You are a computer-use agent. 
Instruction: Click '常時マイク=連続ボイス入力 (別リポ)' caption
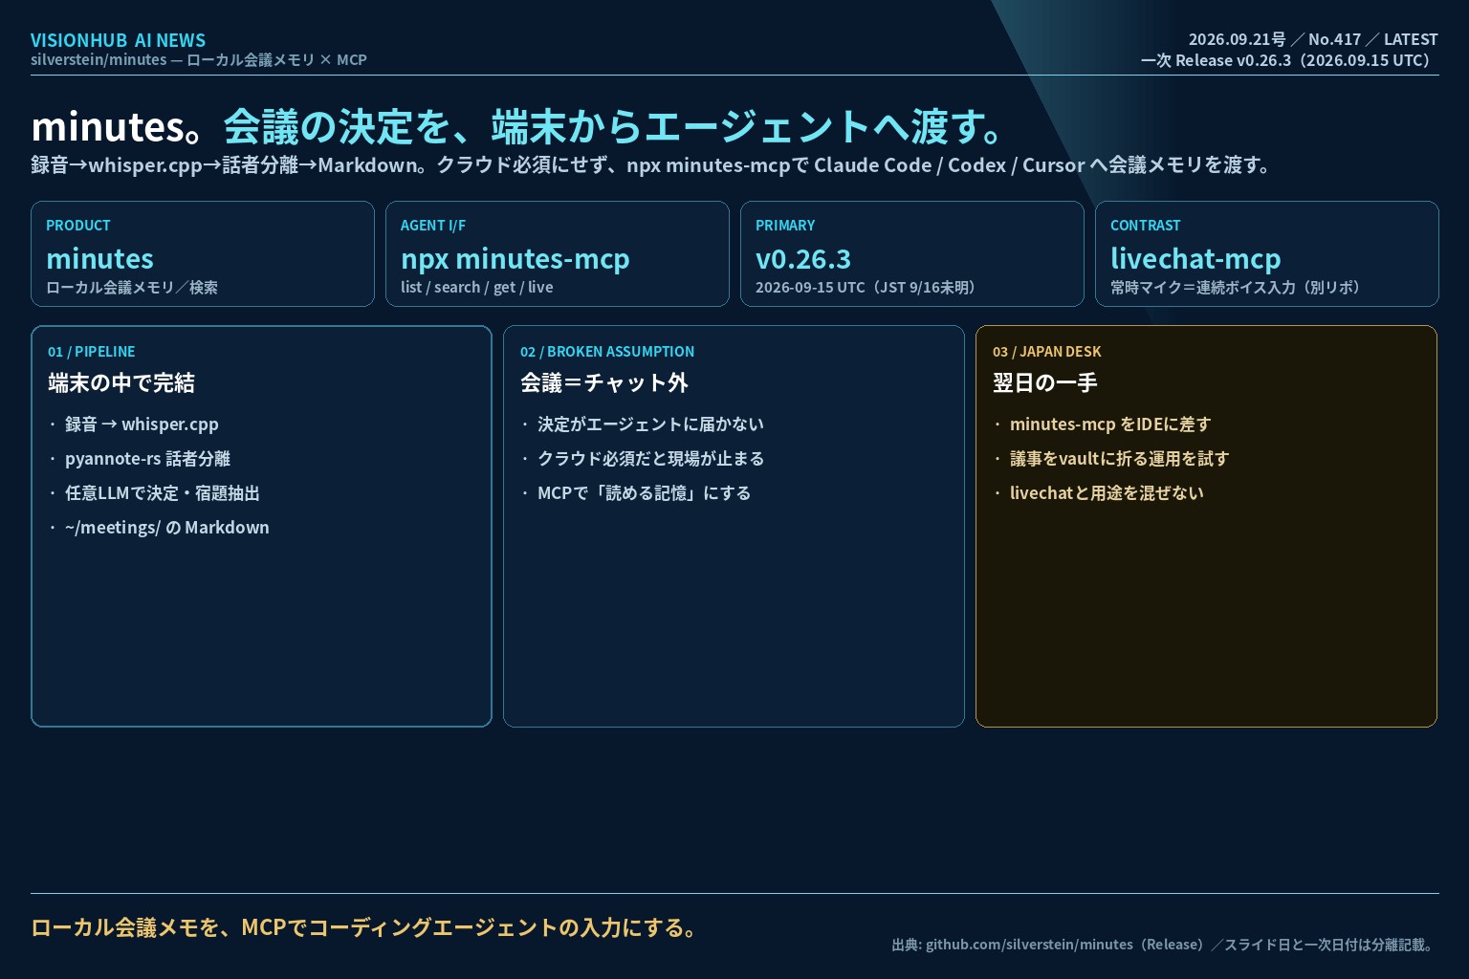1239,287
